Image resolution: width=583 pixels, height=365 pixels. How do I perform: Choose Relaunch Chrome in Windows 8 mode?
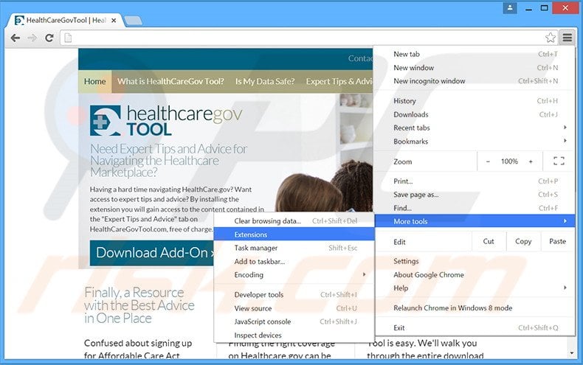475,307
